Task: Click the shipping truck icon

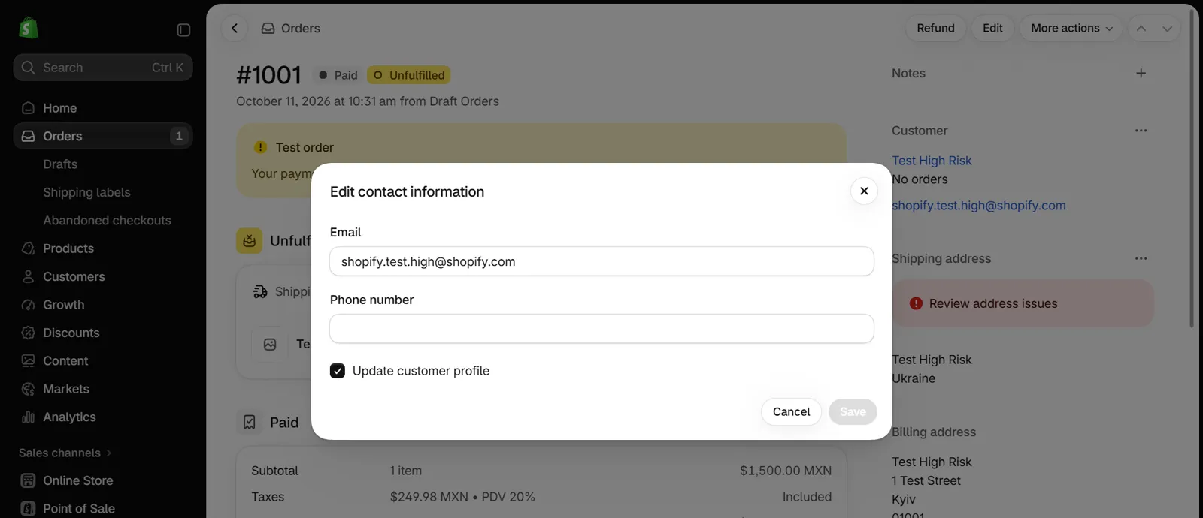Action: pos(260,291)
